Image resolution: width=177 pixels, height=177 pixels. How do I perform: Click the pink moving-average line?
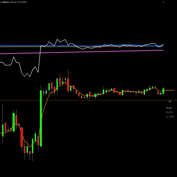[x=82, y=52]
